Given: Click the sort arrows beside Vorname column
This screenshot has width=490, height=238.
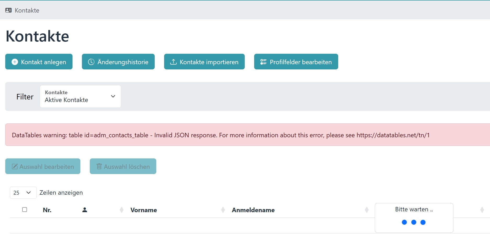Looking at the screenshot, I should pos(223,210).
